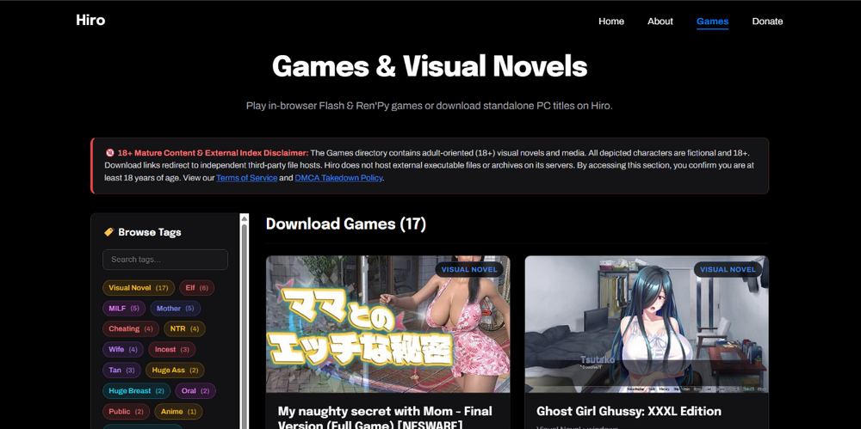View the DMCA Takedown Policy

coord(338,178)
